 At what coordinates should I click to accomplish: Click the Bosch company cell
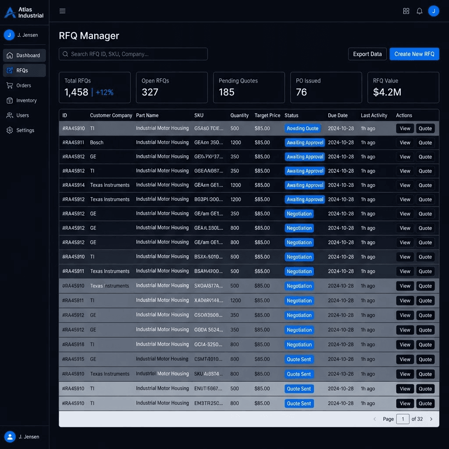pyautogui.click(x=96, y=143)
